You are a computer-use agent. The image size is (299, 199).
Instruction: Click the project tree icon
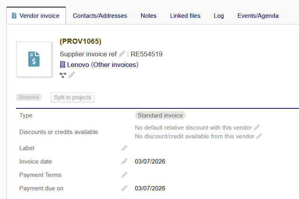pos(63,75)
